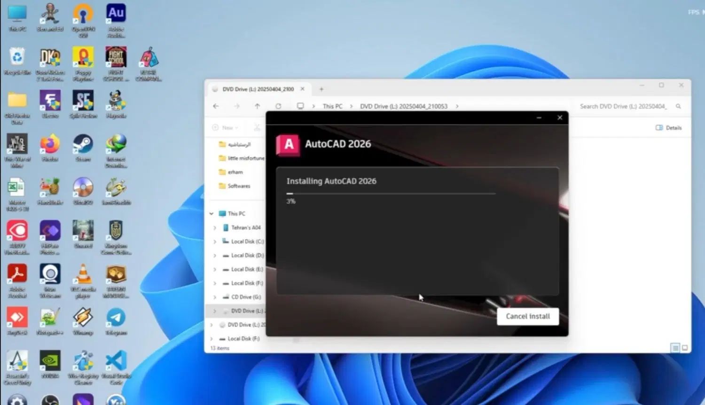This screenshot has height=405, width=705.
Task: Click the AutoCAD installation progress bar
Action: tap(391, 193)
